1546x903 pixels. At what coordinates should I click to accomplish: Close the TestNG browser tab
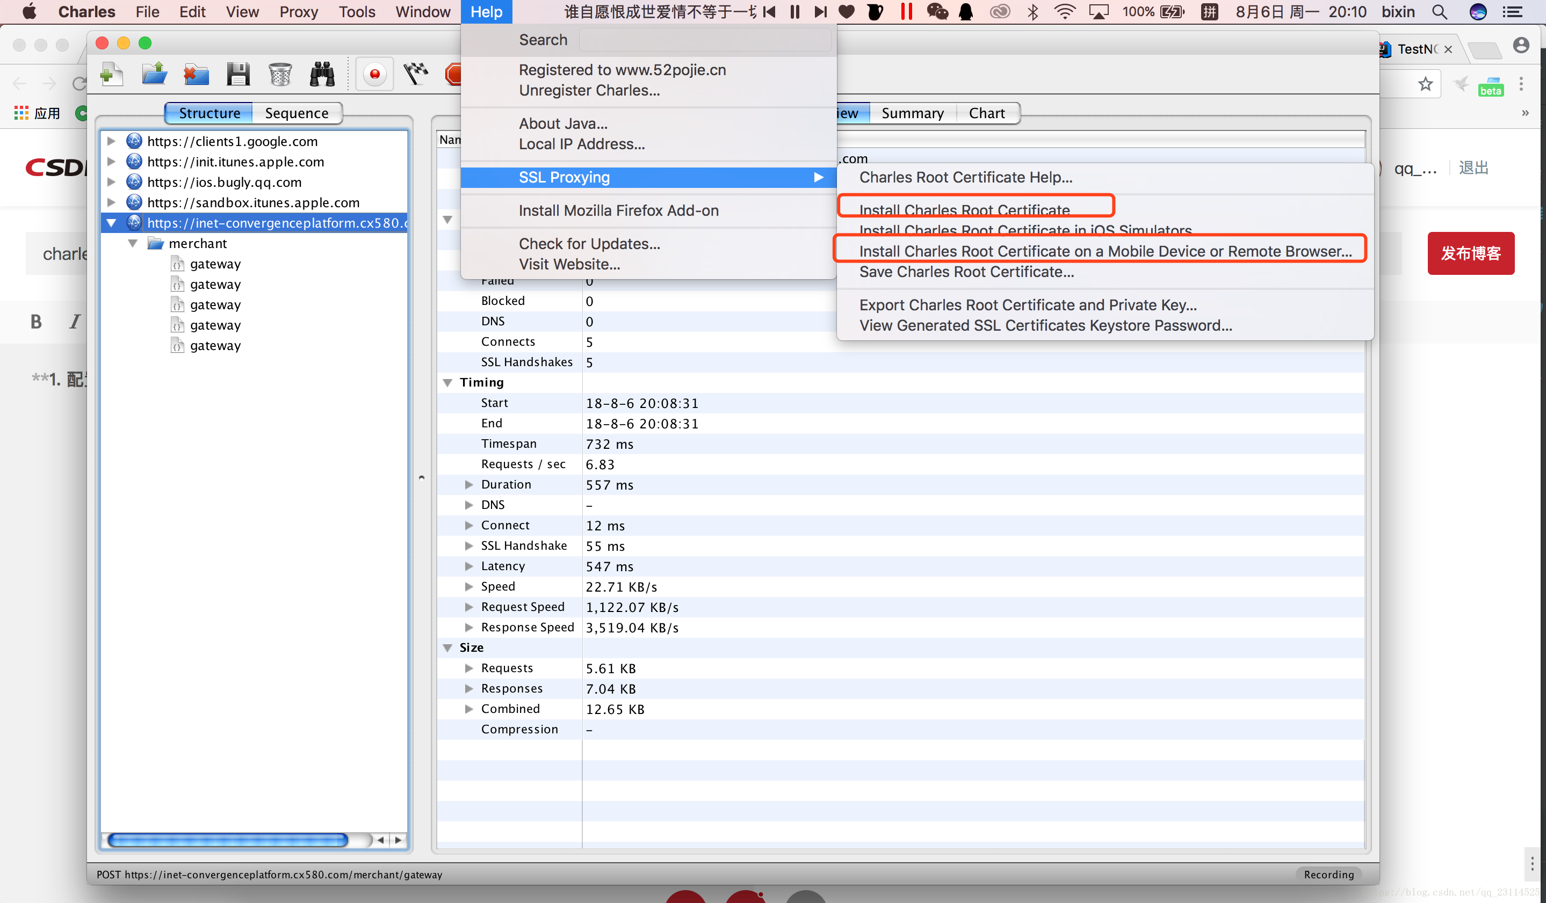1448,49
